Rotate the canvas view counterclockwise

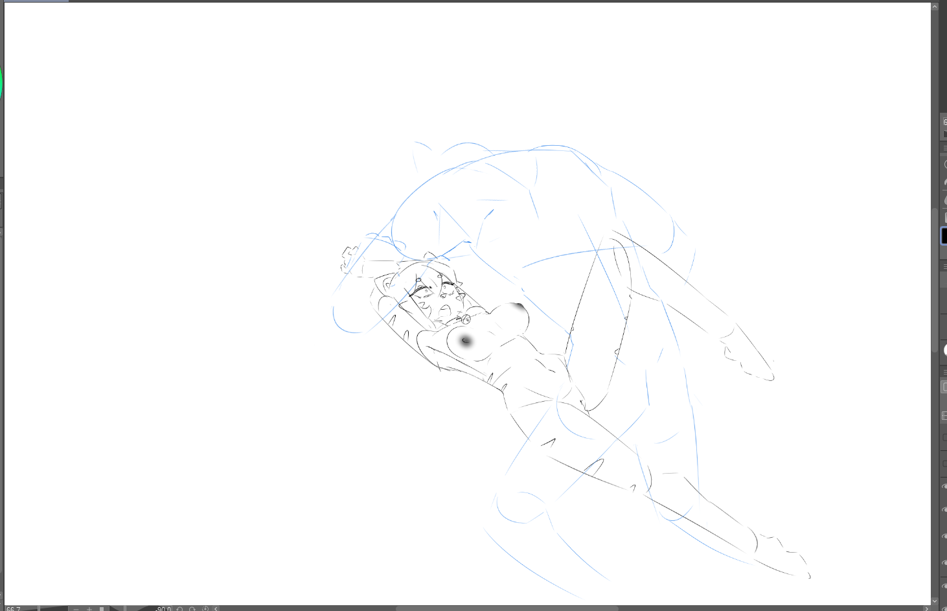tap(180, 608)
